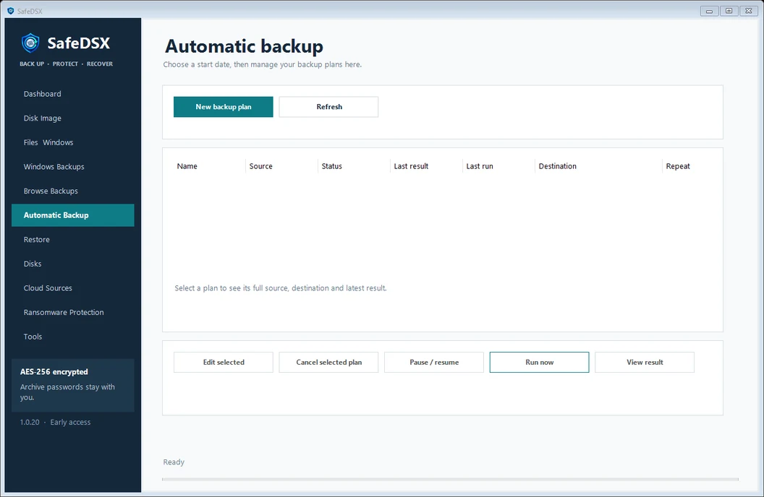
Task: Go to Disks in sidebar
Action: pyautogui.click(x=72, y=264)
